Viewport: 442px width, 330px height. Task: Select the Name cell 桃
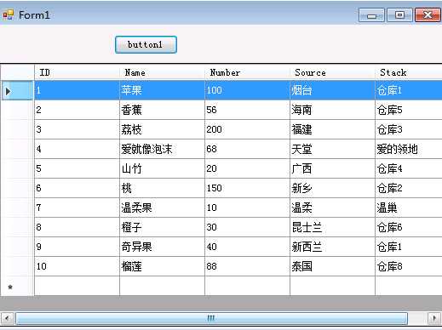pyautogui.click(x=162, y=188)
